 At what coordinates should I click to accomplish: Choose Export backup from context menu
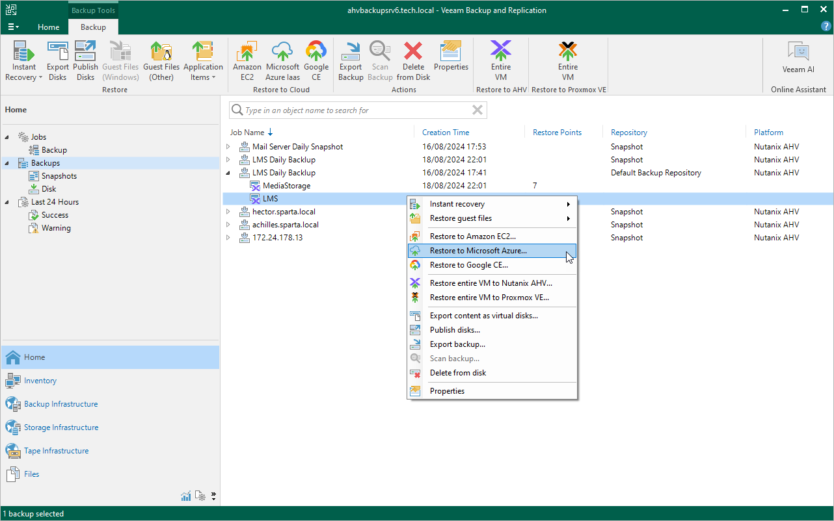457,344
